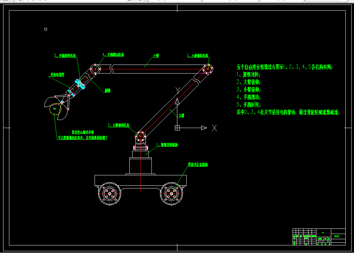This screenshot has width=354, height=253.
Task: Select the heading line starting with '五个自由度'
Action: [284, 67]
